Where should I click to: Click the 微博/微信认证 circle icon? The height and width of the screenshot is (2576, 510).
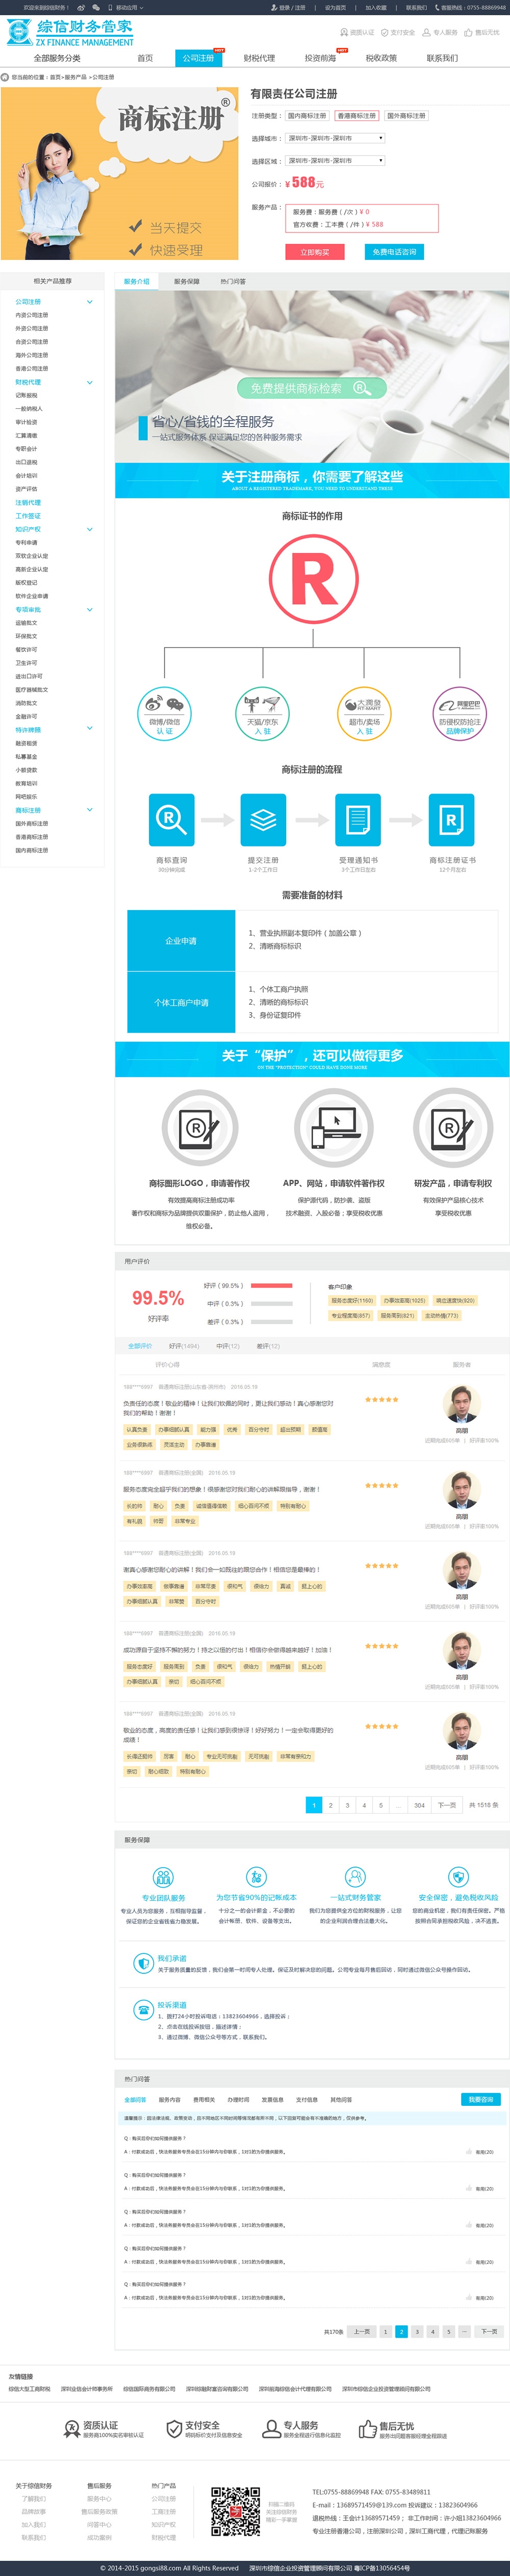point(164,713)
